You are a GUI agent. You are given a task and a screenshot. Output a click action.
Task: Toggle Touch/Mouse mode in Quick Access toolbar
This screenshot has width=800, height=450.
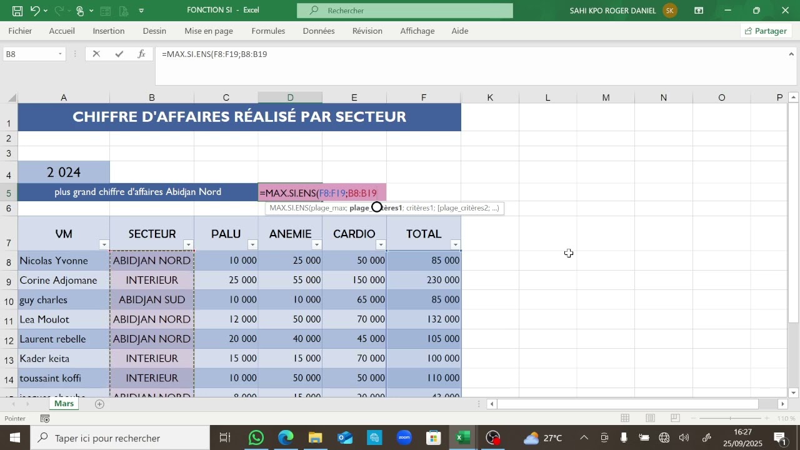[81, 11]
